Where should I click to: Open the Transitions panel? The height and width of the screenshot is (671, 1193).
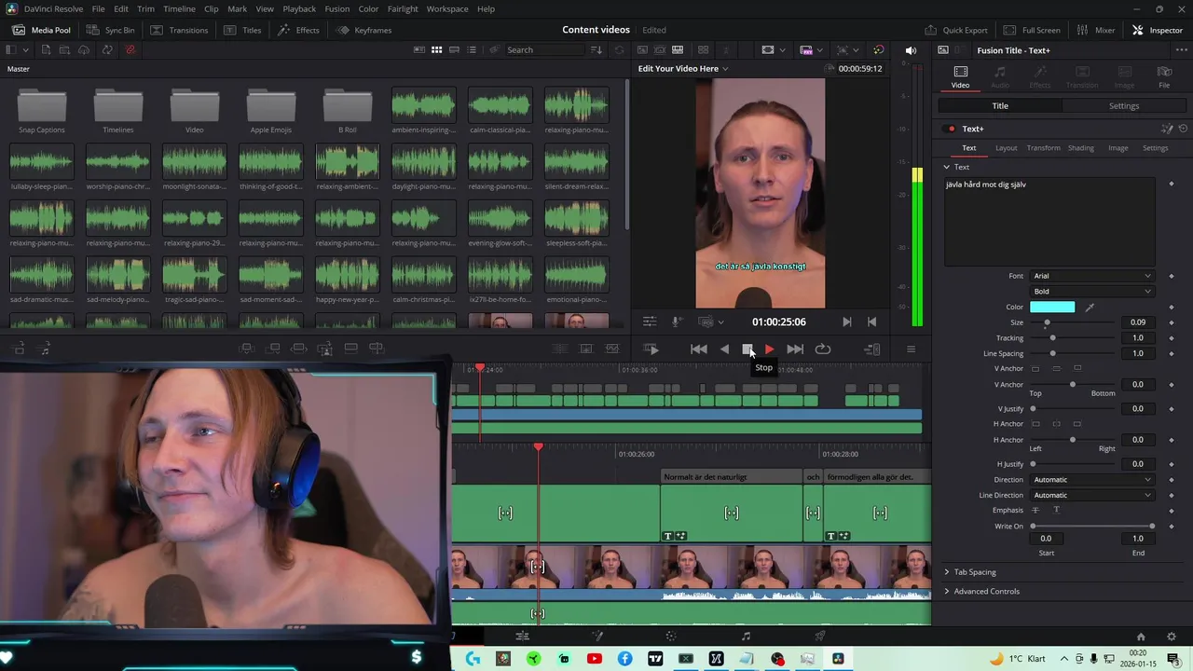tap(179, 30)
